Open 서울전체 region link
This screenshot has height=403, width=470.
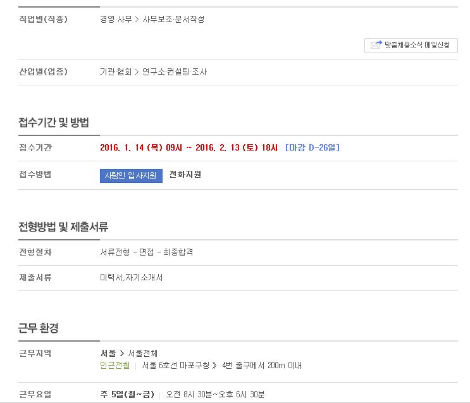143,353
